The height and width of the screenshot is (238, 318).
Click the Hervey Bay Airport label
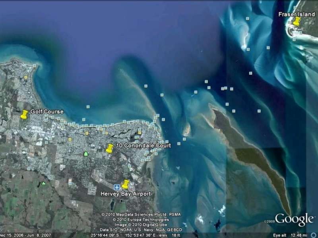click(126, 194)
